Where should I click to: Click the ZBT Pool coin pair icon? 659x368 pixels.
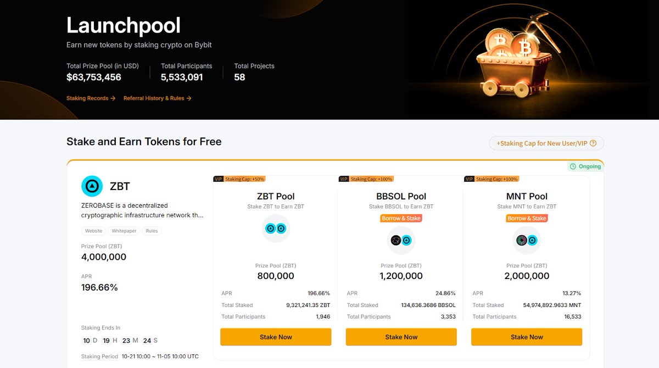click(x=276, y=228)
